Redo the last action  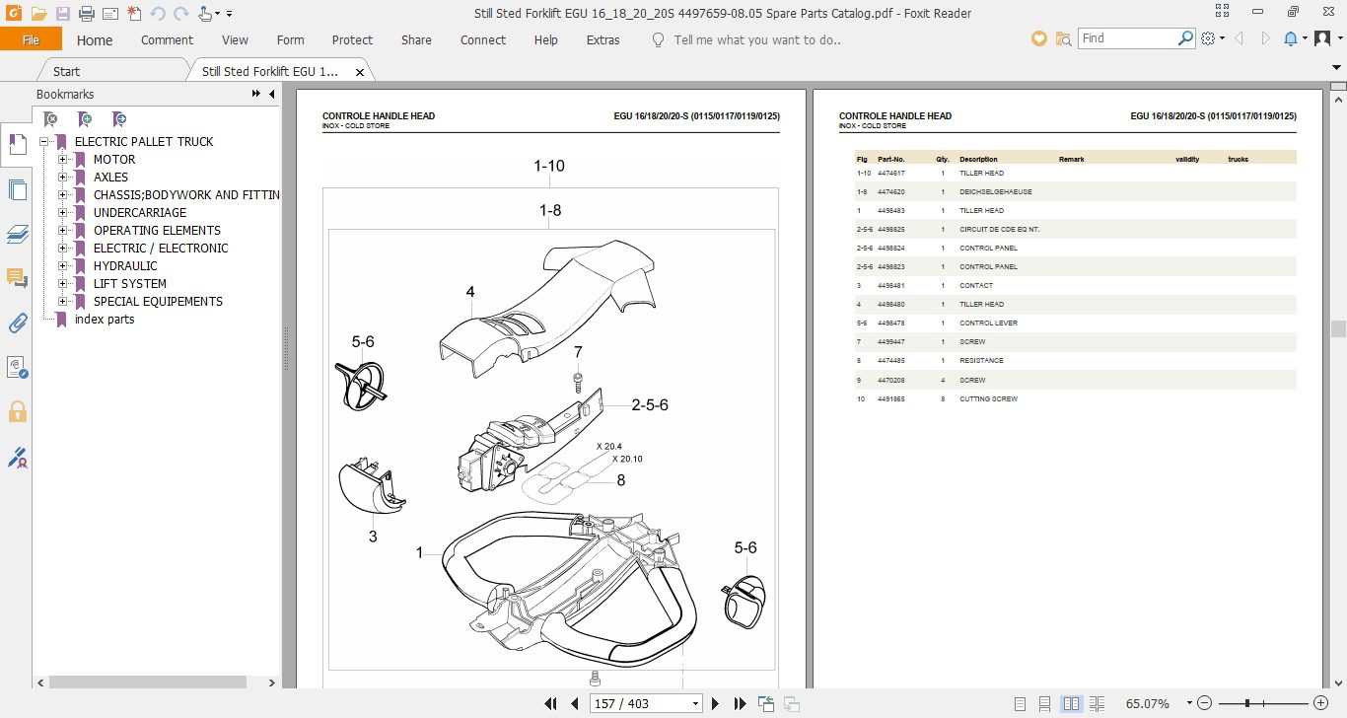[x=180, y=14]
